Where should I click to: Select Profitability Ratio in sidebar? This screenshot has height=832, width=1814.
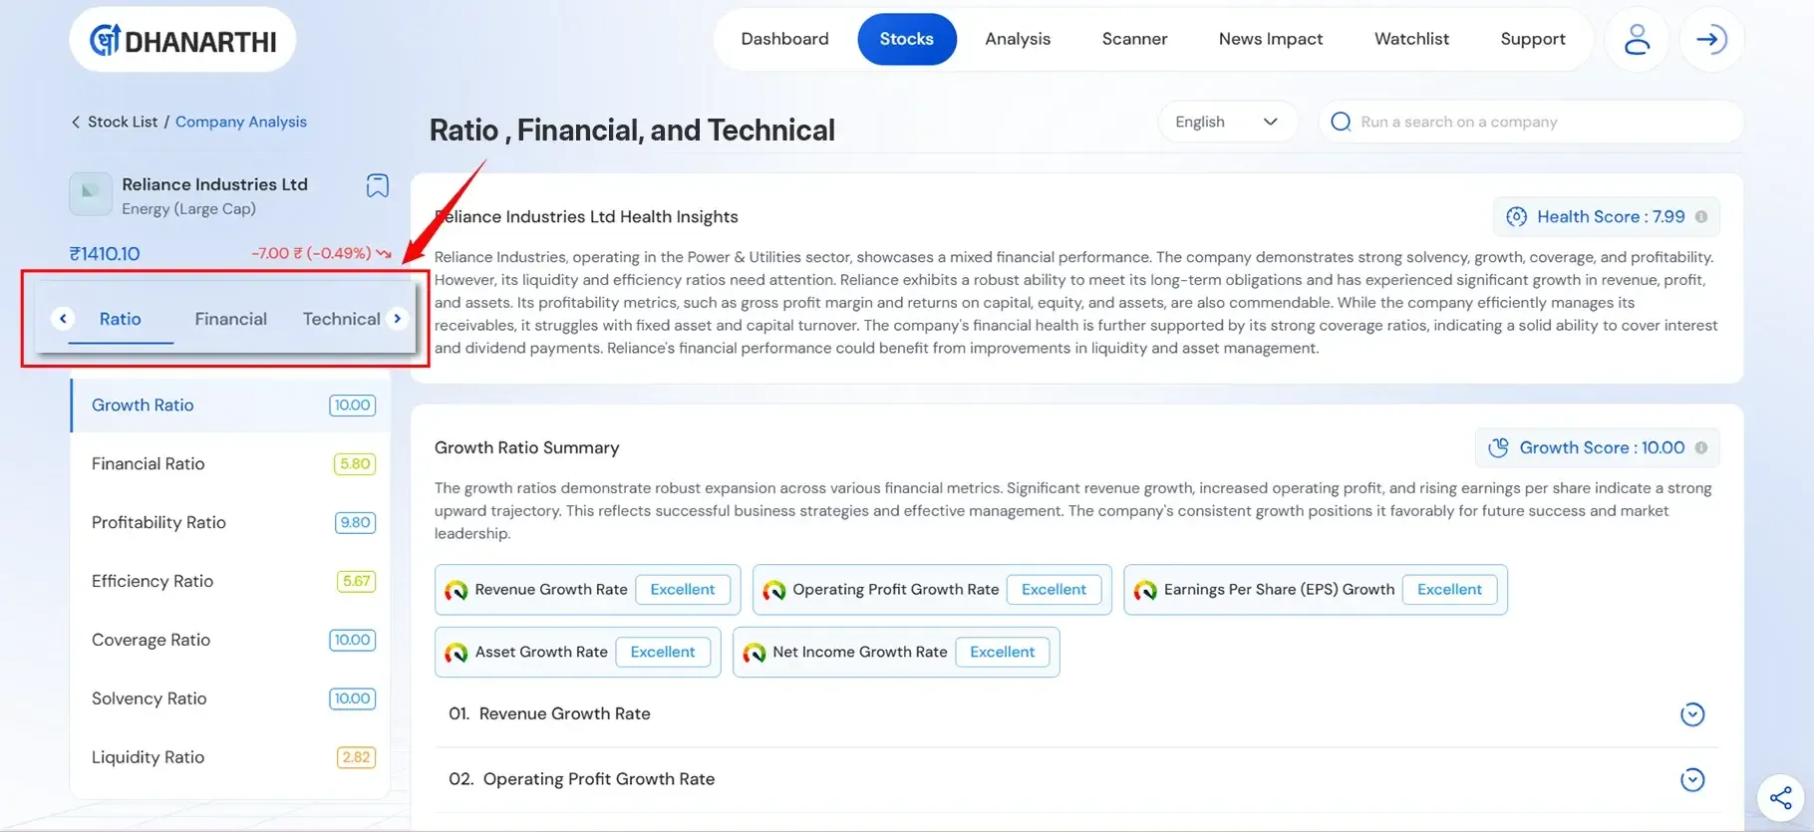230,522
